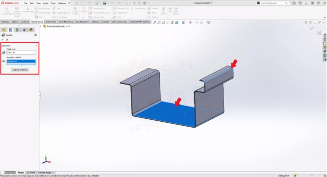Switch to the ConfigurationManager tab icon
This screenshot has height=177, width=327.
(x=17, y=30)
